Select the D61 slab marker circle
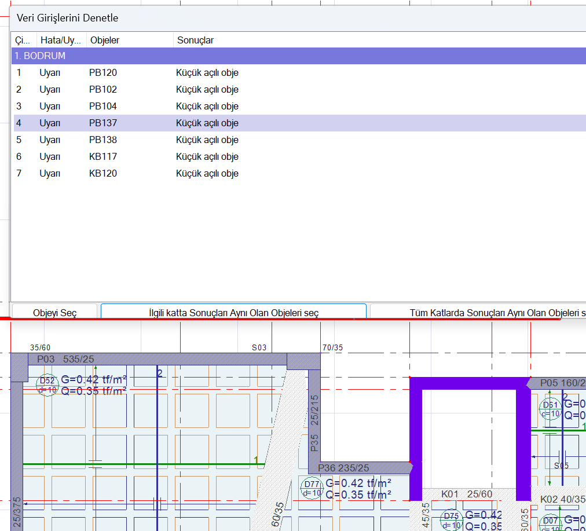Screen dimensions: 586x531 tap(550, 409)
